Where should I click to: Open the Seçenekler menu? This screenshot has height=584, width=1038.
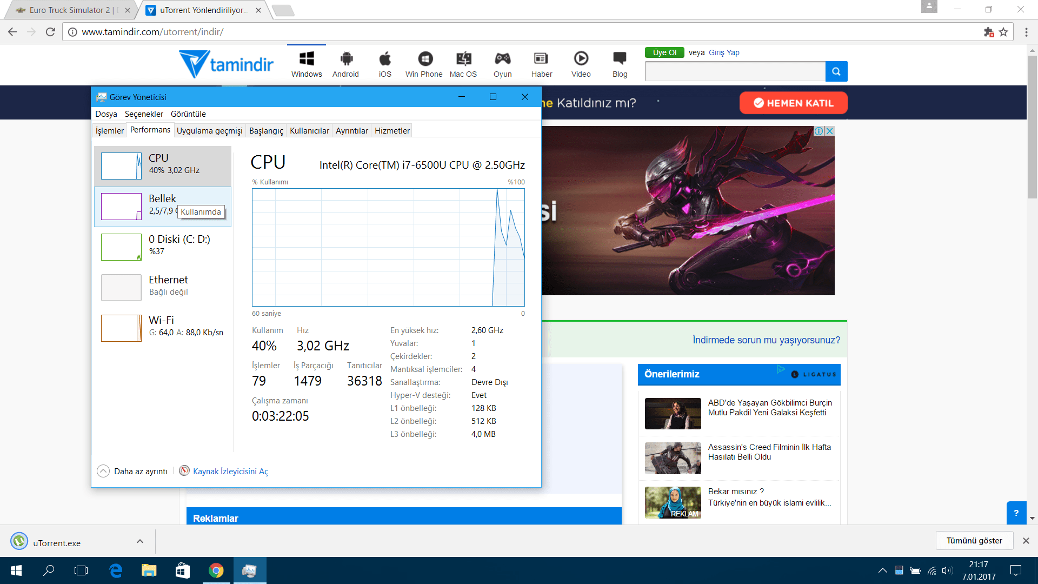coord(144,114)
